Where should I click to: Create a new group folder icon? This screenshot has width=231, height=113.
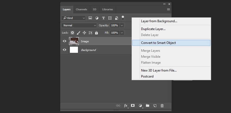[x=148, y=106]
